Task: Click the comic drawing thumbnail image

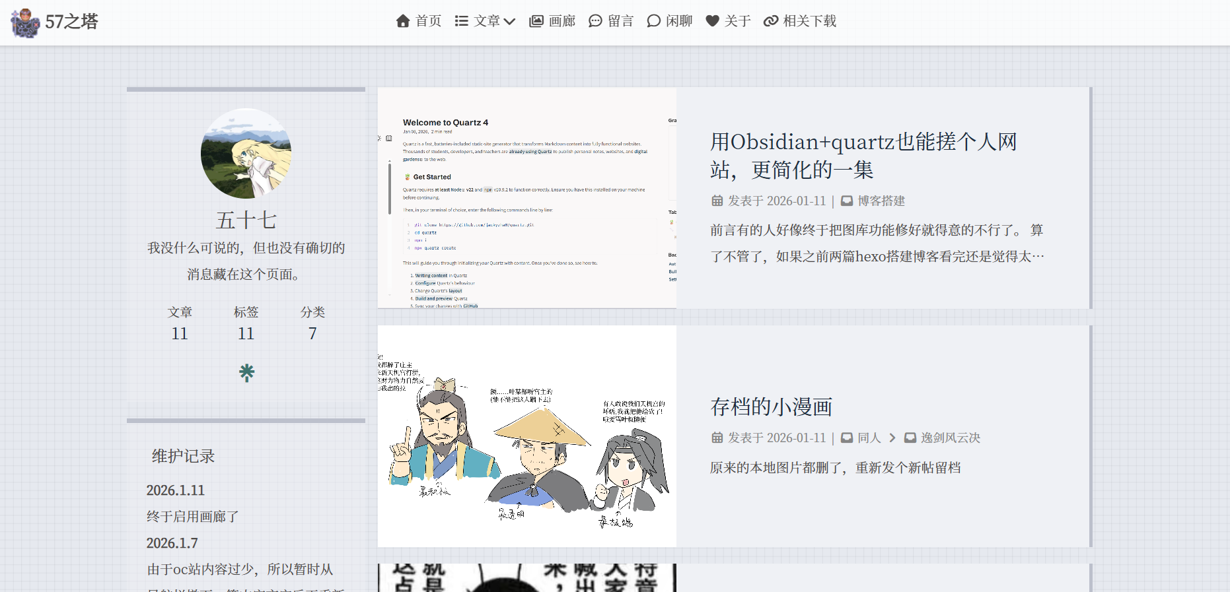Action: [x=526, y=436]
